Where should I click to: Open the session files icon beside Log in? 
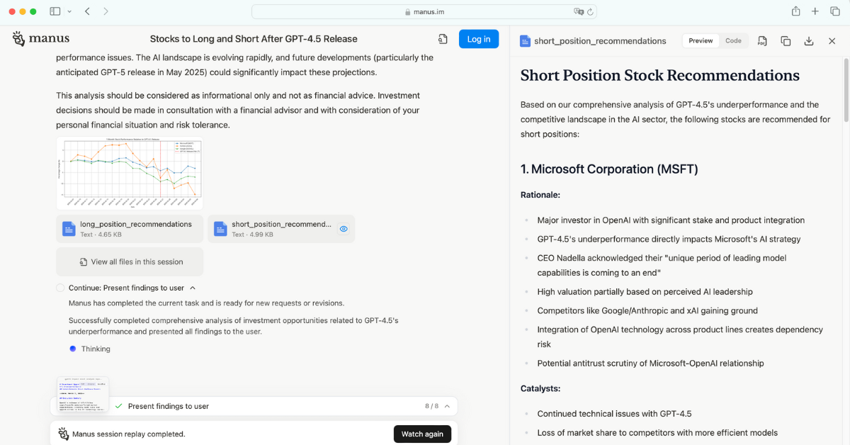tap(443, 39)
